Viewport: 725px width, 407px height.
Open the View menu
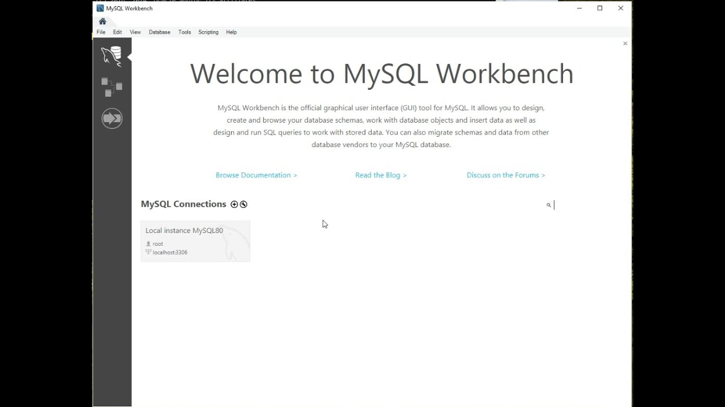click(x=135, y=32)
